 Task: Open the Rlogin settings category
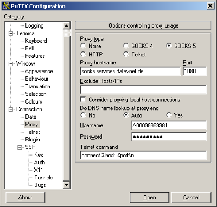click(33, 139)
